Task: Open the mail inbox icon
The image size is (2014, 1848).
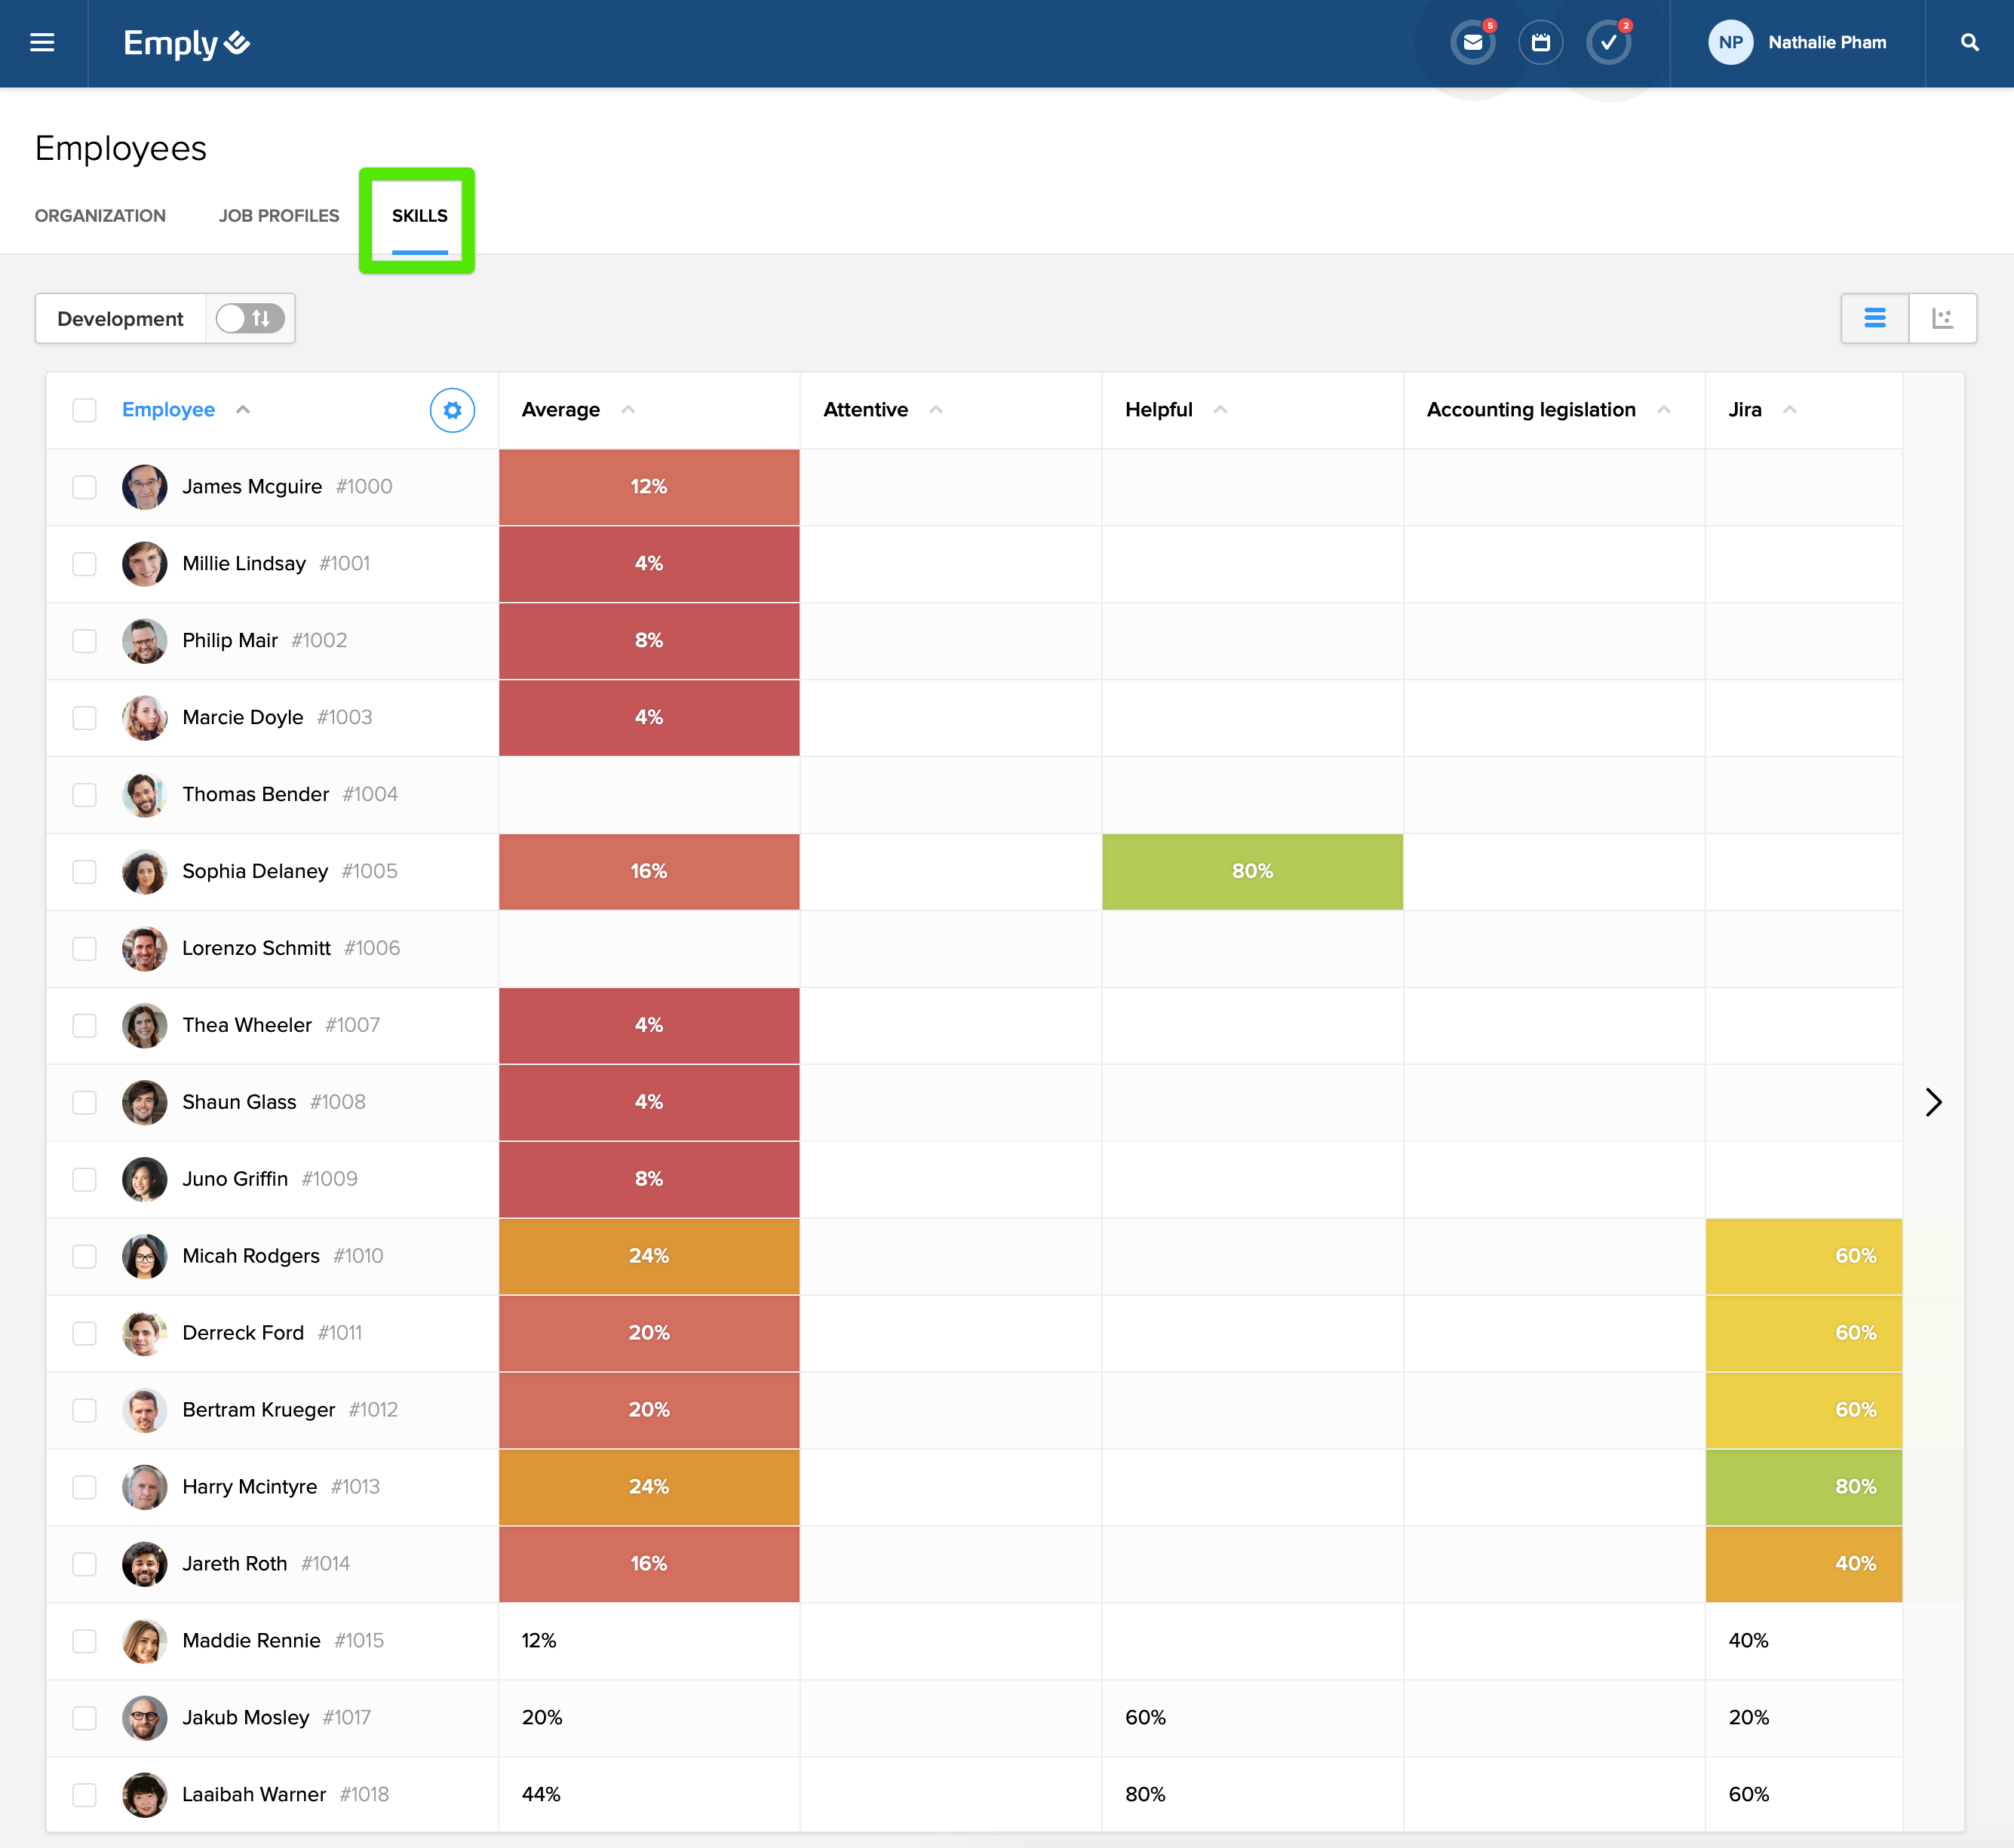Action: [1472, 43]
